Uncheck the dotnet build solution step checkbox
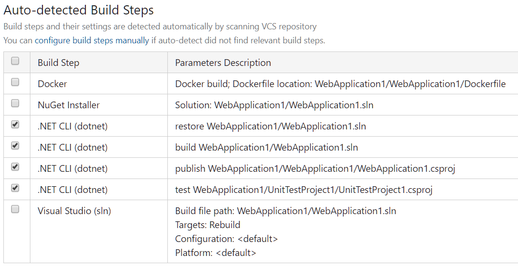This screenshot has height=268, width=518. click(x=15, y=146)
